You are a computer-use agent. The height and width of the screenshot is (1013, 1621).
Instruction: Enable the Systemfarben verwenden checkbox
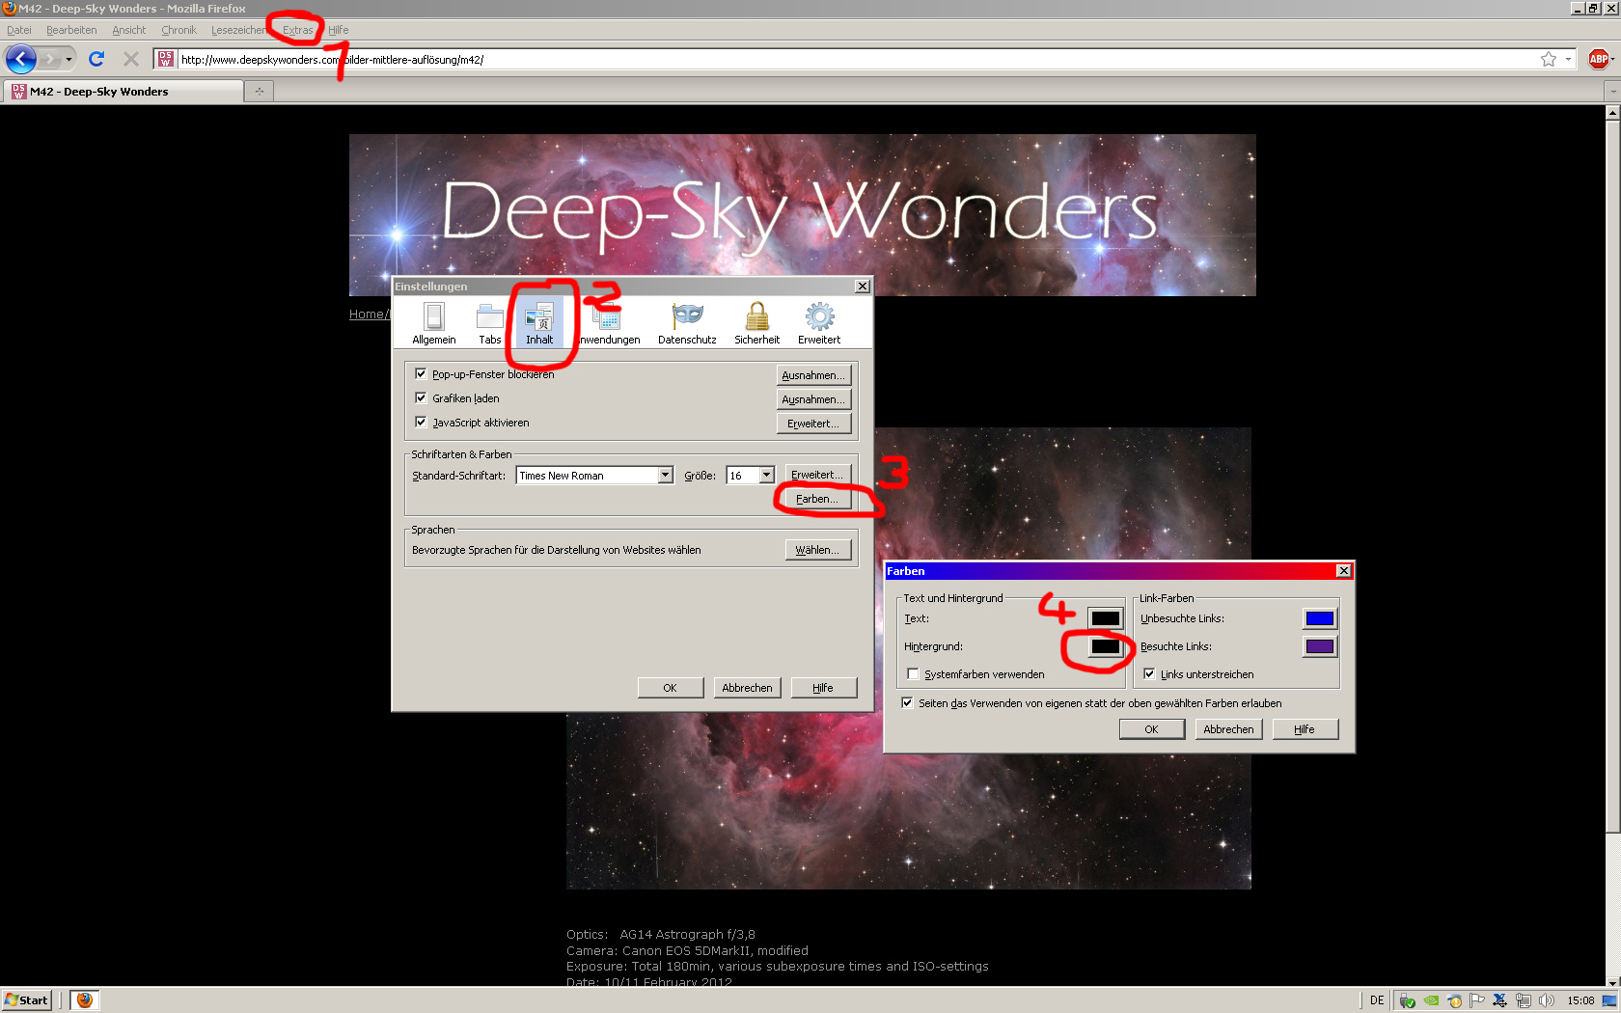[x=913, y=674]
